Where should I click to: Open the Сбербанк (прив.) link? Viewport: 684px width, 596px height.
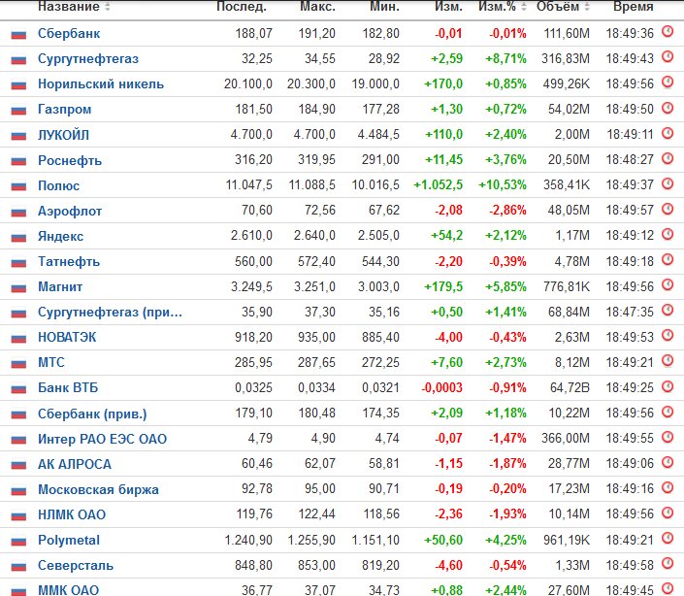coord(92,414)
